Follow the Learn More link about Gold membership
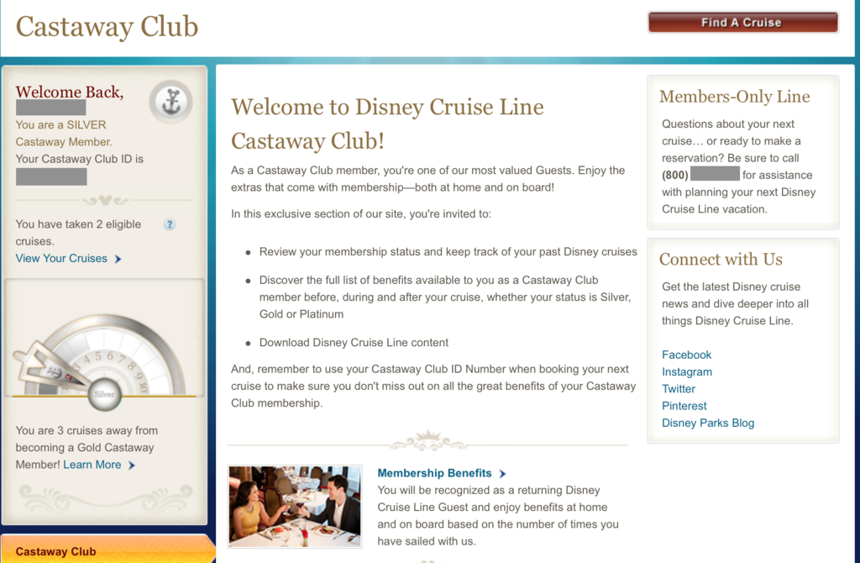This screenshot has width=860, height=563. pos(92,465)
